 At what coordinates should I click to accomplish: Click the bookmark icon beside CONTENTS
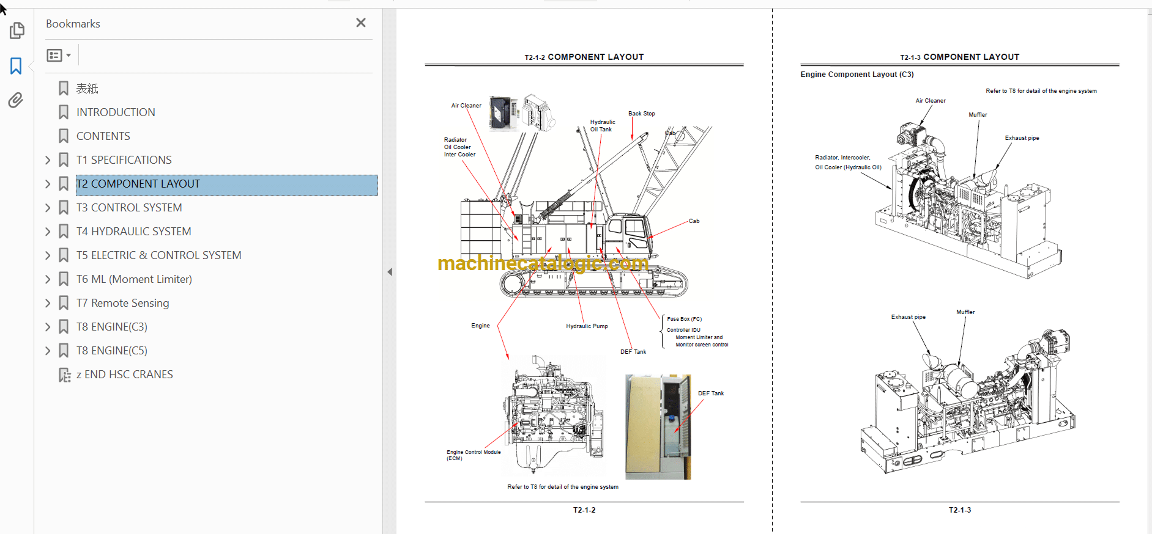(64, 136)
